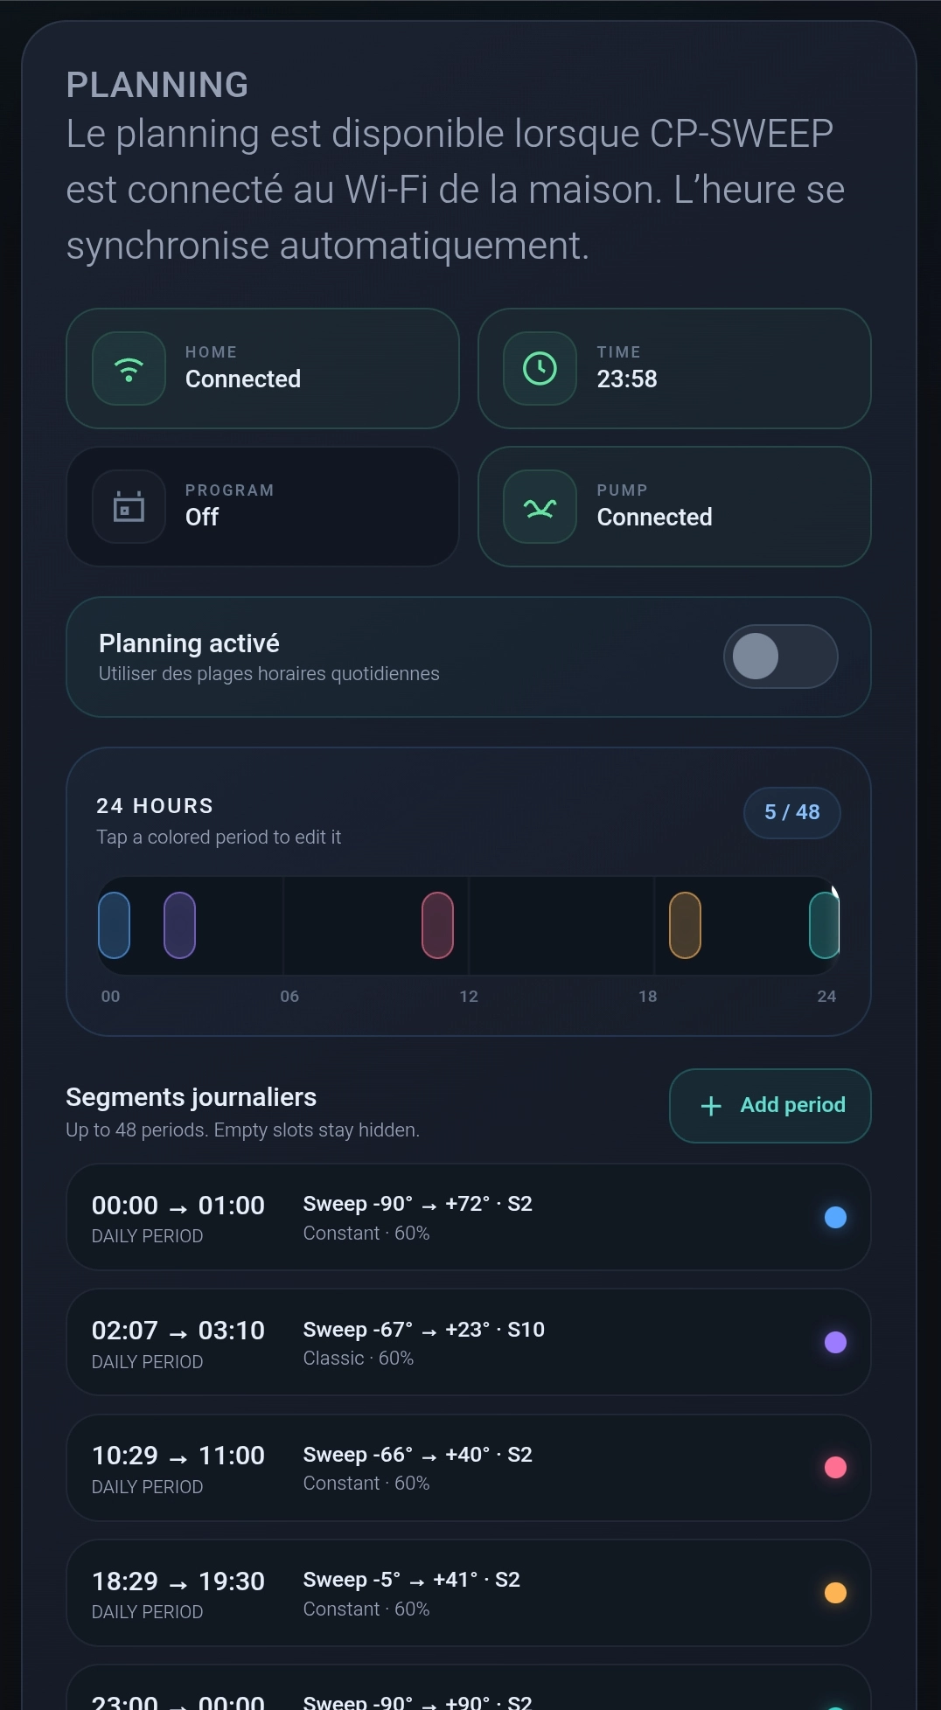Click the purple dot of 02:07 segment
Screen dimensions: 941x1710
click(835, 1342)
